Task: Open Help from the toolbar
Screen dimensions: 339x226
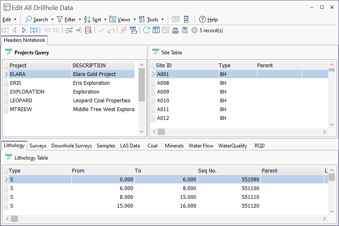Action: point(208,19)
